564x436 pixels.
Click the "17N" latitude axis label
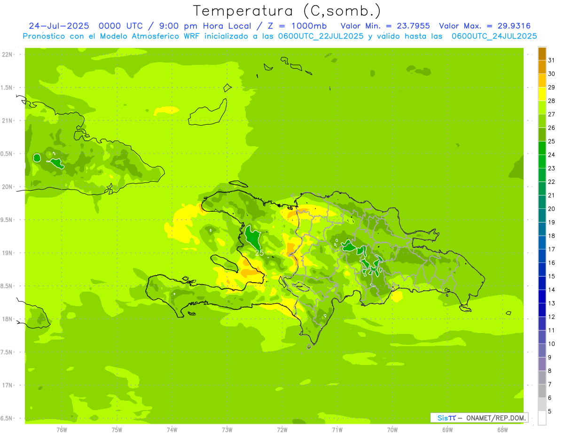click(8, 385)
